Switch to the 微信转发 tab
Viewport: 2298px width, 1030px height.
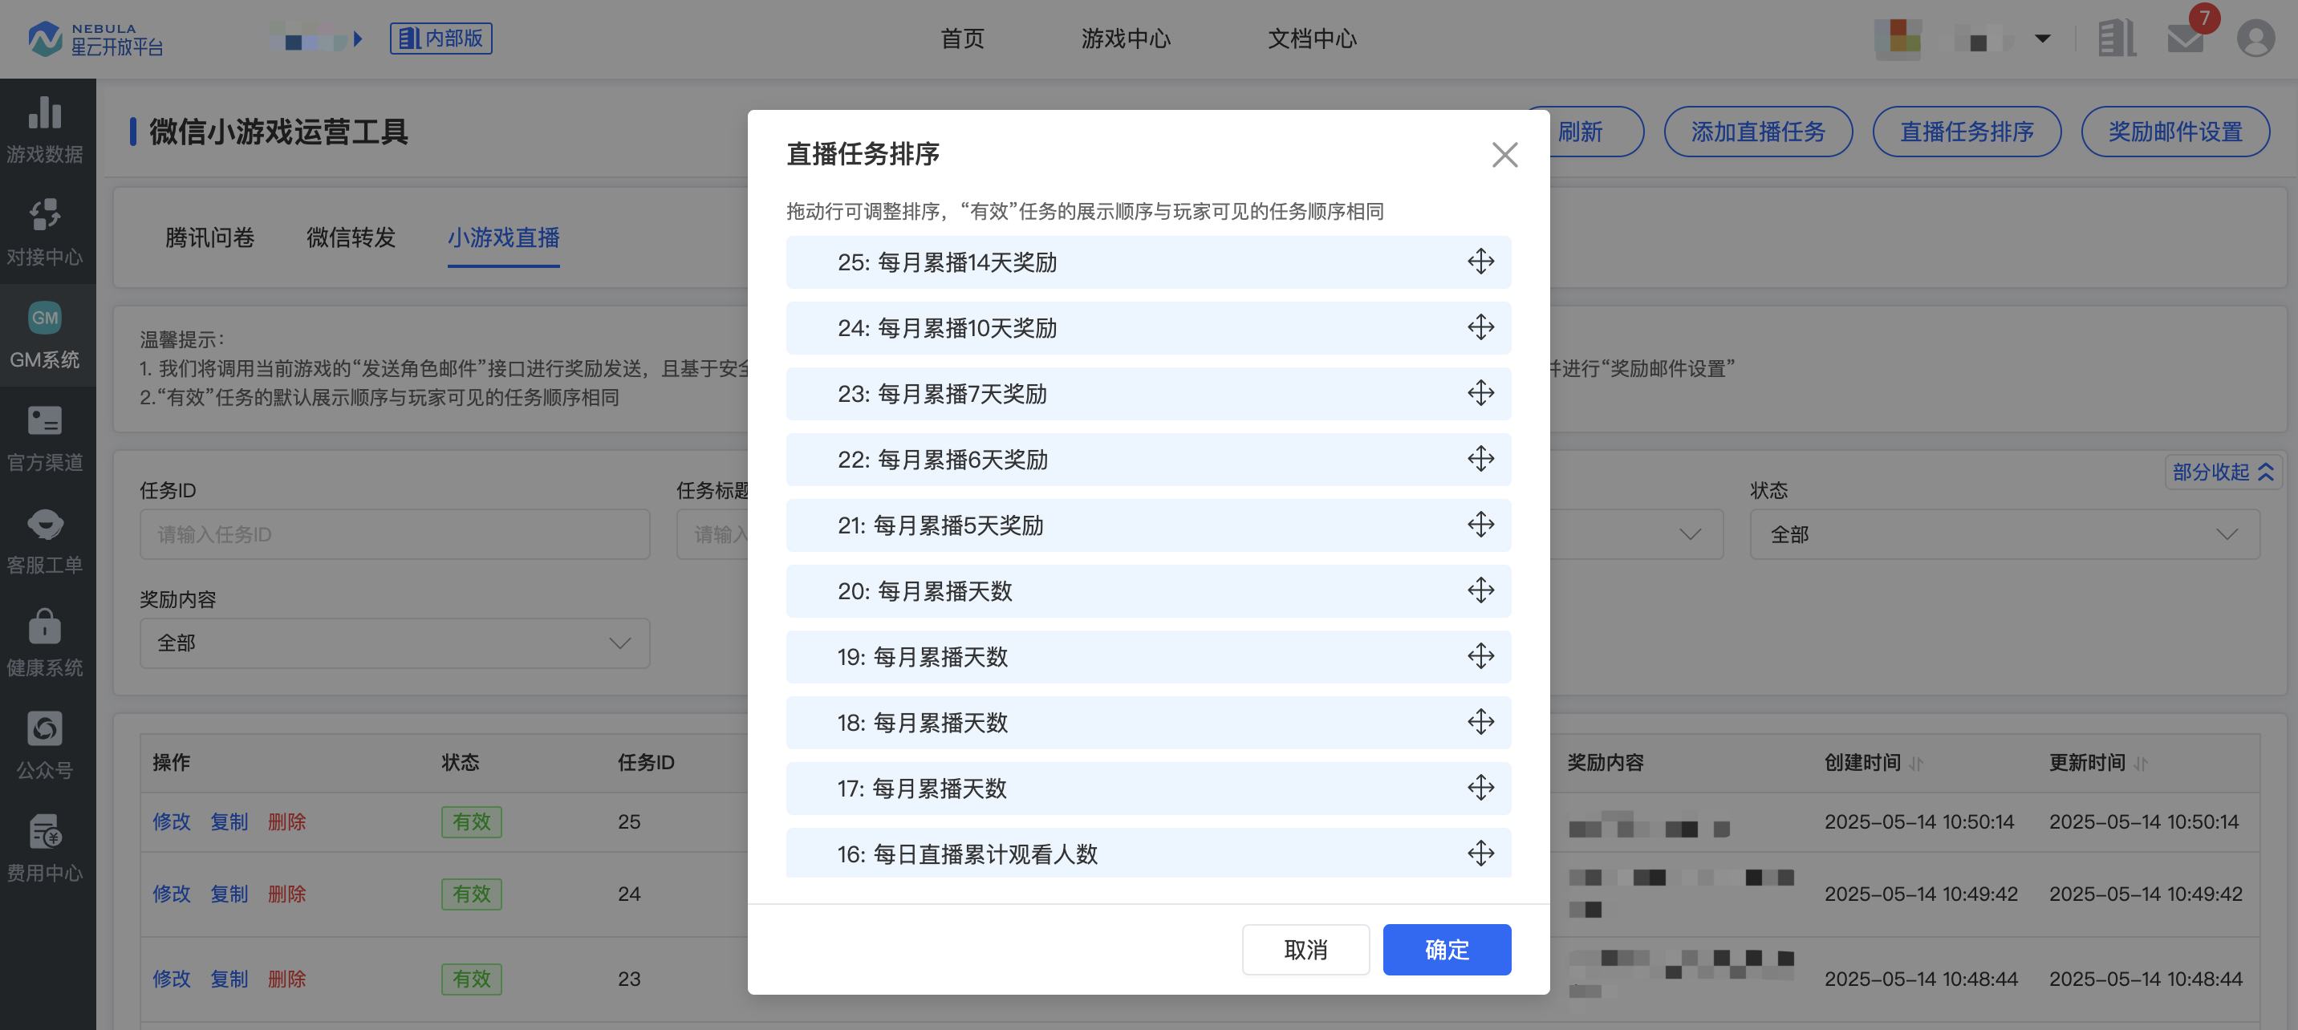tap(351, 237)
